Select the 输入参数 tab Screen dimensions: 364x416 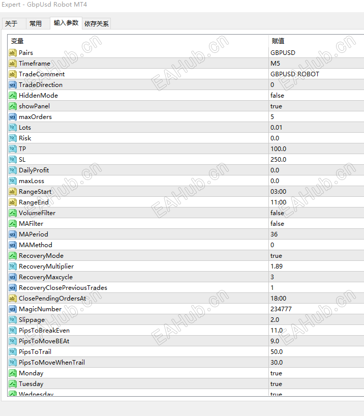pyautogui.click(x=66, y=23)
